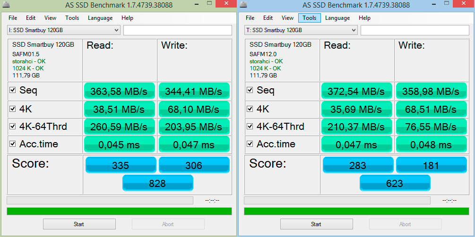Click the app icon in left window title bar
The image size is (475, 237).
6,5
